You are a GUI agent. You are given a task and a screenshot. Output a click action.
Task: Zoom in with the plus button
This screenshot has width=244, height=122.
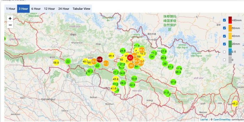click(x=10, y=19)
